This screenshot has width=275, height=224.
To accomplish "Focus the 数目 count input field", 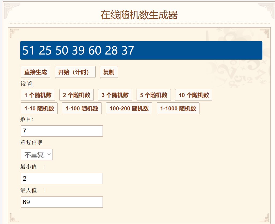I will (62, 131).
